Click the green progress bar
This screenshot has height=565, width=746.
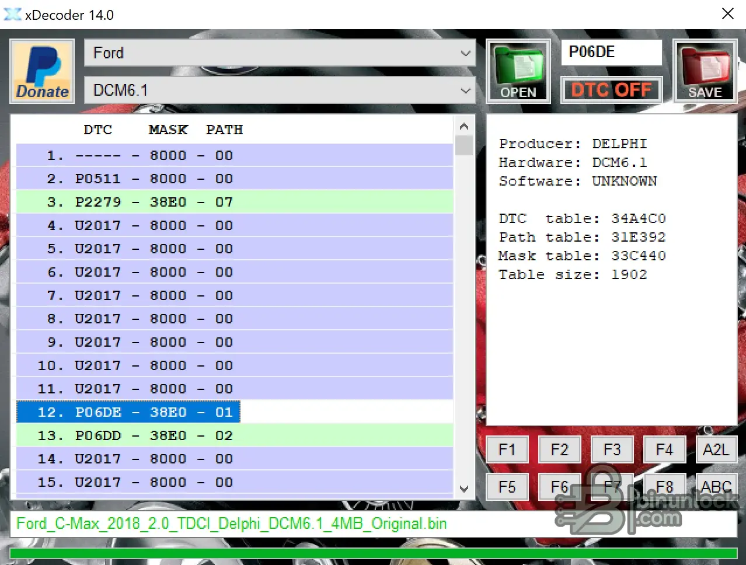pyautogui.click(x=374, y=553)
